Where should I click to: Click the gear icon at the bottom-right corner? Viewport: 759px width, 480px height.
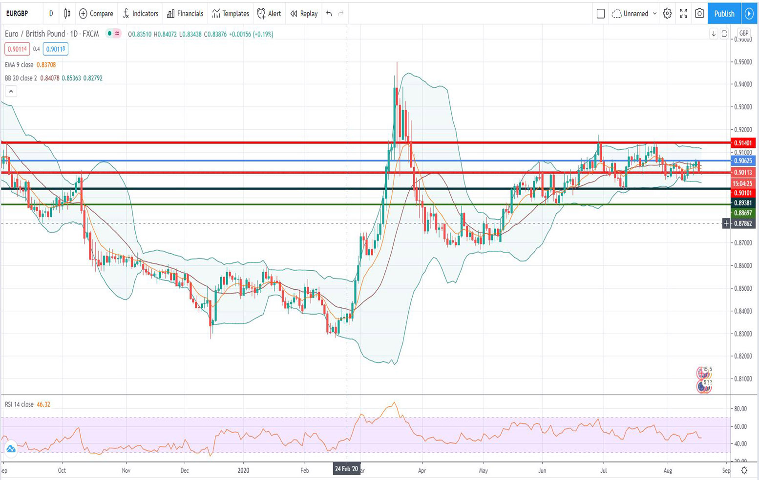[744, 469]
